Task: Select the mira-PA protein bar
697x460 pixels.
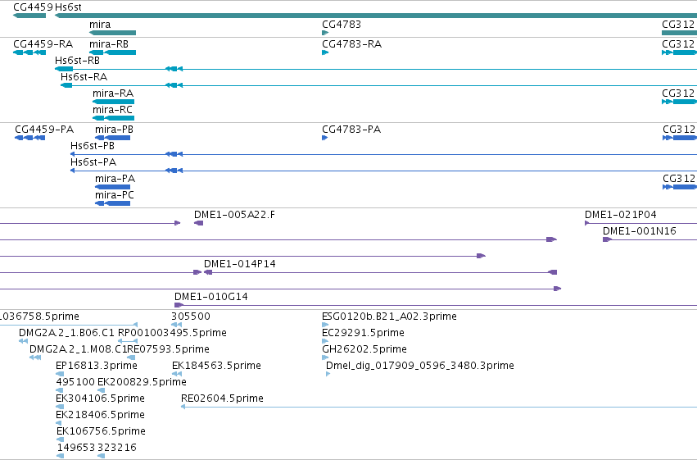Action: 113,187
